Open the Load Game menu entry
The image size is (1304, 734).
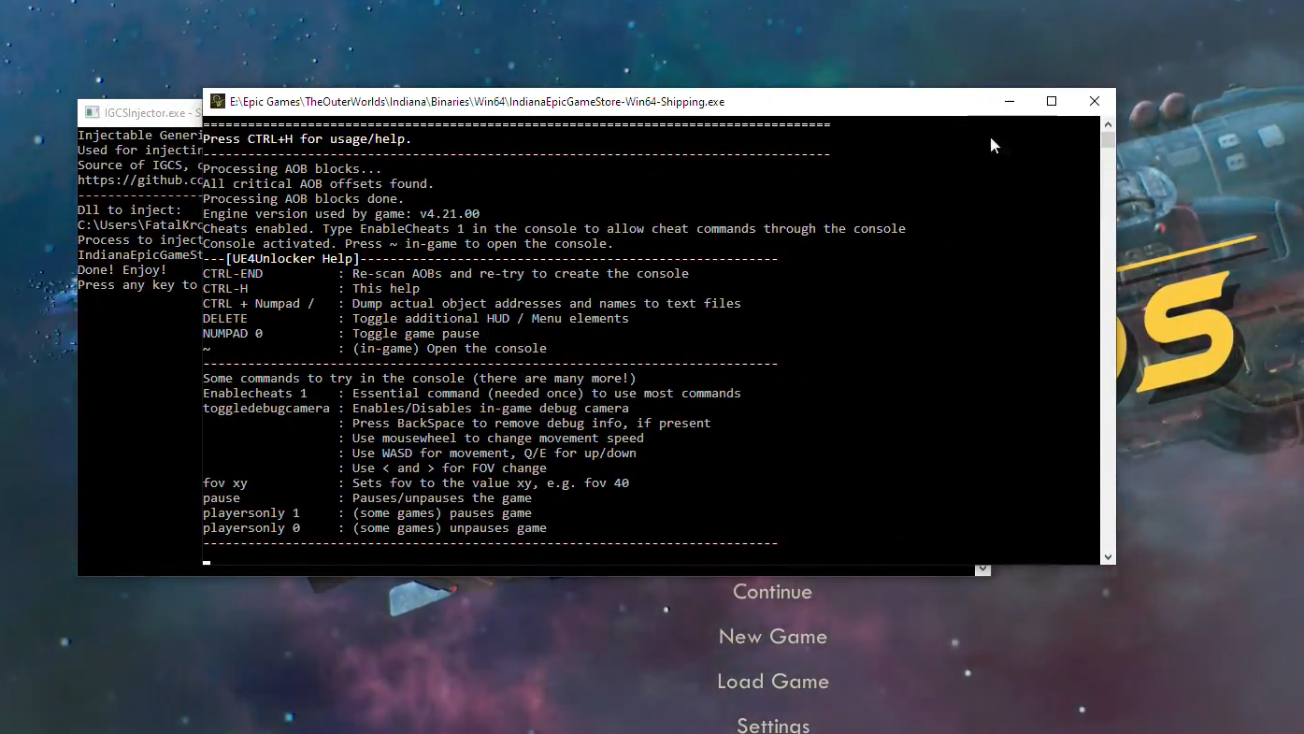[x=772, y=682]
